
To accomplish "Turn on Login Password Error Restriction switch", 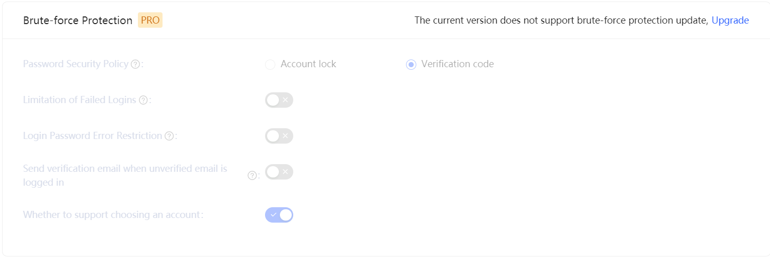I will (279, 136).
